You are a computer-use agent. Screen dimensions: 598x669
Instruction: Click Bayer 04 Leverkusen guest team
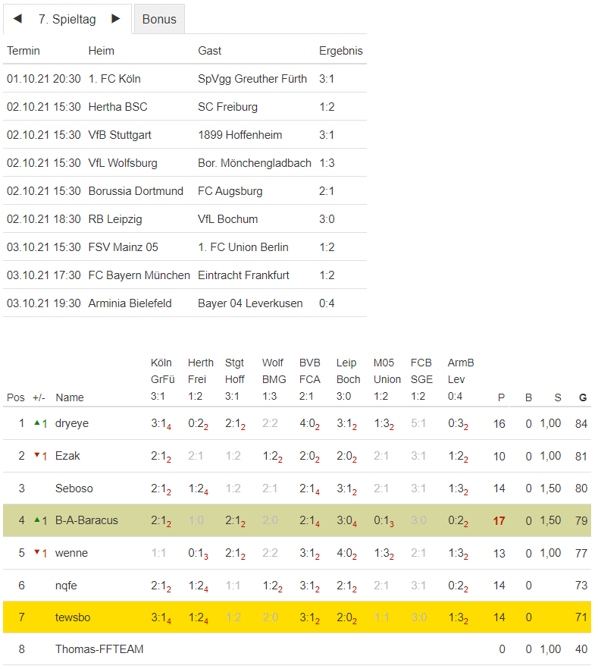pyautogui.click(x=250, y=303)
